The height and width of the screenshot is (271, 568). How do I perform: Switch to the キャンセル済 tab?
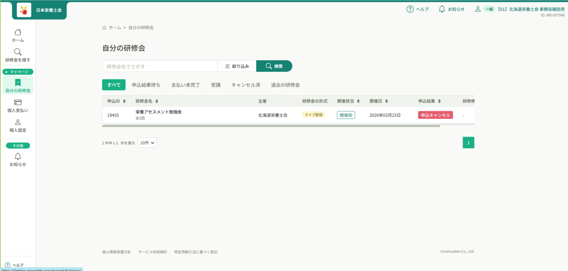pos(245,85)
